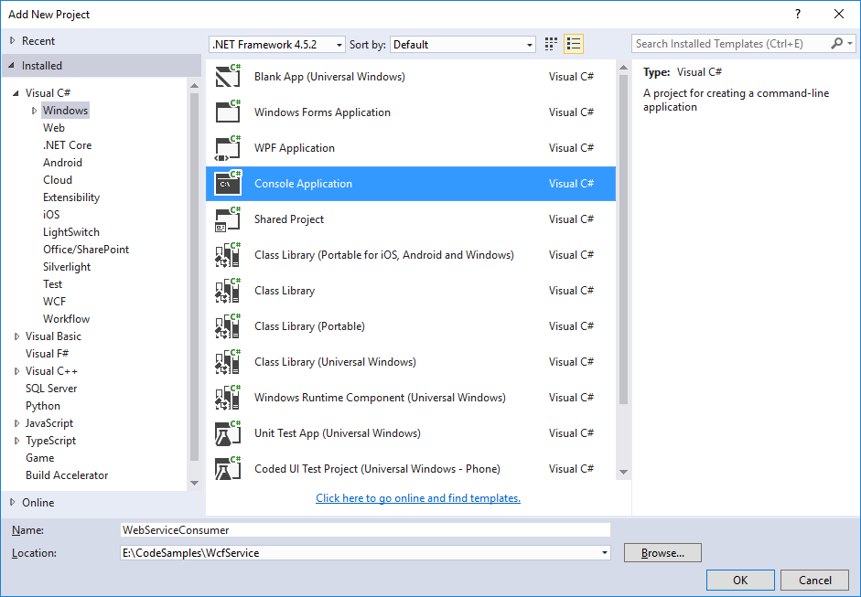861x597 pixels.
Task: Click the Windows Forms Application template icon
Action: 228,112
